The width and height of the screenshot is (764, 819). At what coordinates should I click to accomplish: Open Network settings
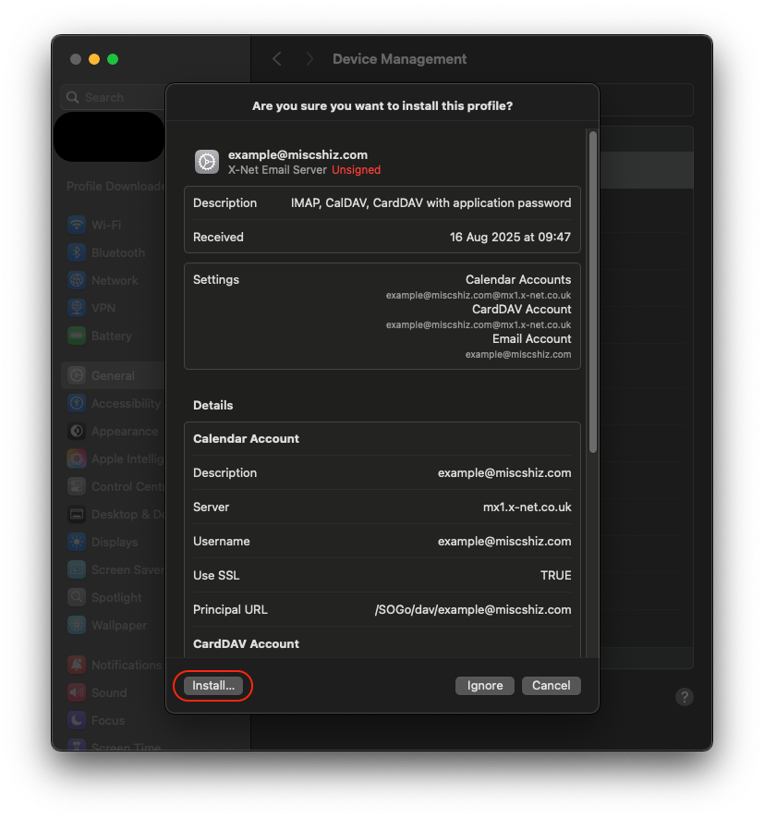point(76,280)
